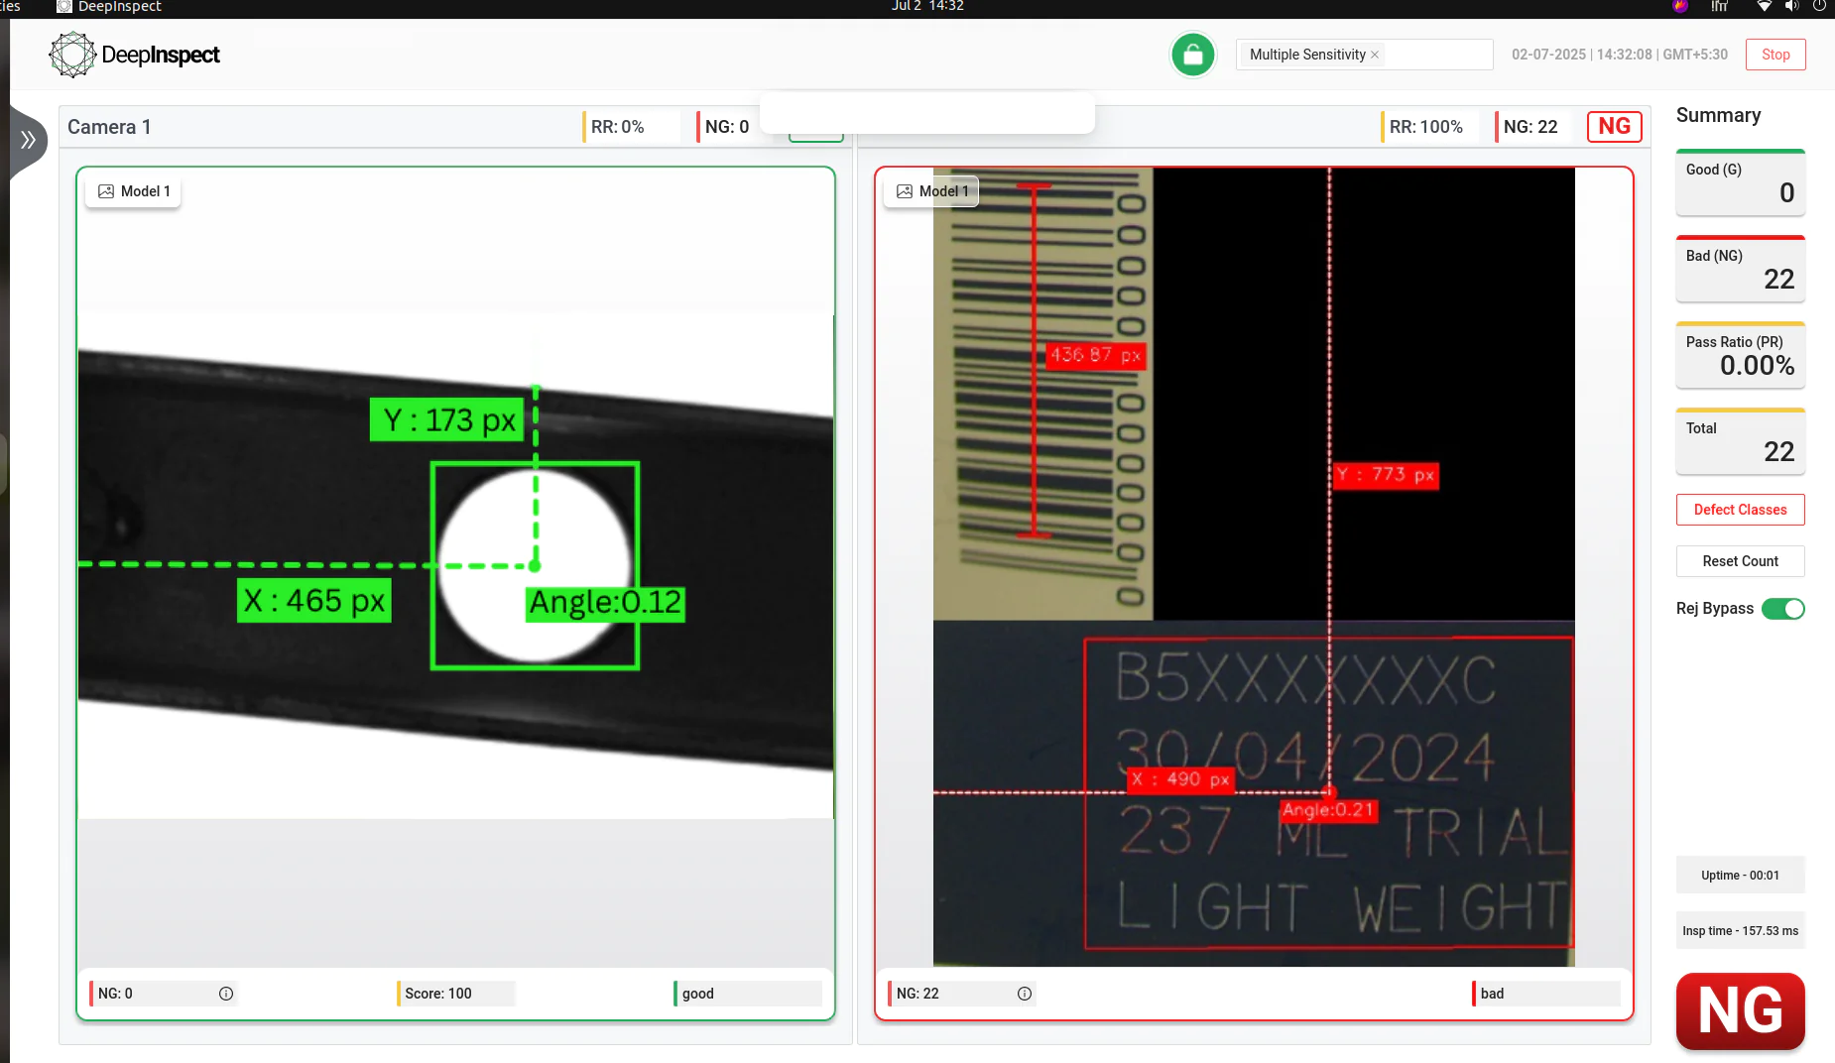Image resolution: width=1835 pixels, height=1063 pixels.
Task: Select the Bad (NG) summary card
Action: pos(1740,269)
